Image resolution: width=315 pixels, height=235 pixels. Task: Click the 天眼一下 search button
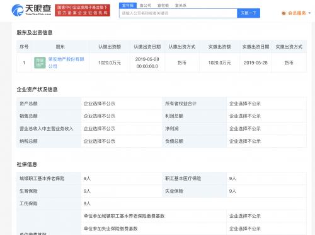(x=248, y=13)
